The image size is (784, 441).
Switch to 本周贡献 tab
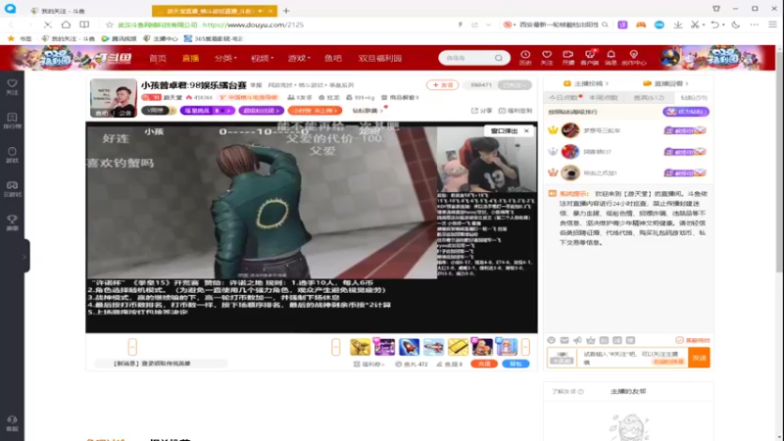click(x=604, y=97)
